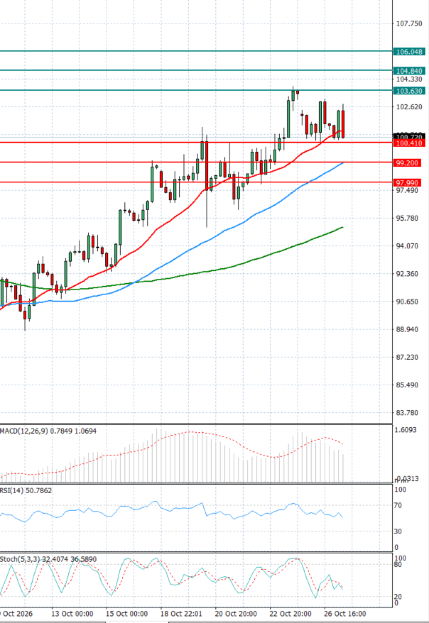This screenshot has width=429, height=623.
Task: Click the 90.650 price axis value
Action: (x=407, y=302)
